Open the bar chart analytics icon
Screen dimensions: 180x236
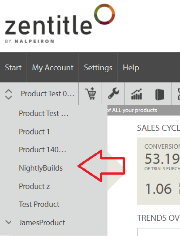click(137, 94)
